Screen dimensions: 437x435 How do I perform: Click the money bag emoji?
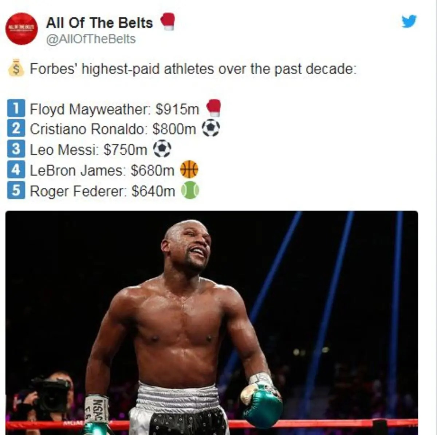coord(16,68)
